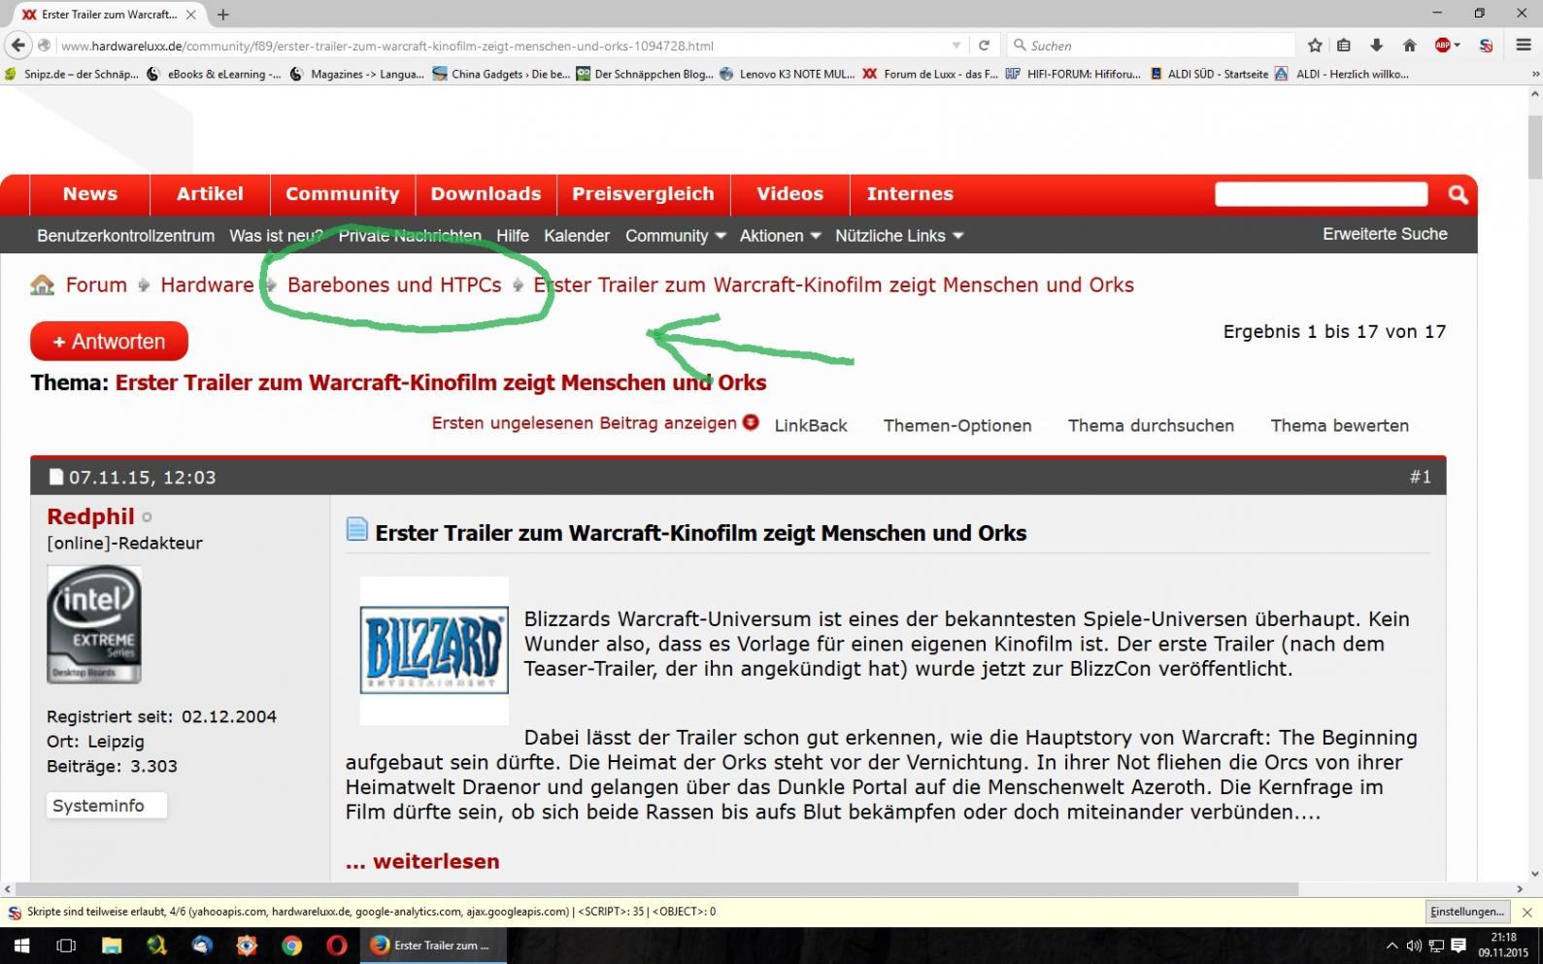Open Thema durchsuchen menu

pos(1151,425)
